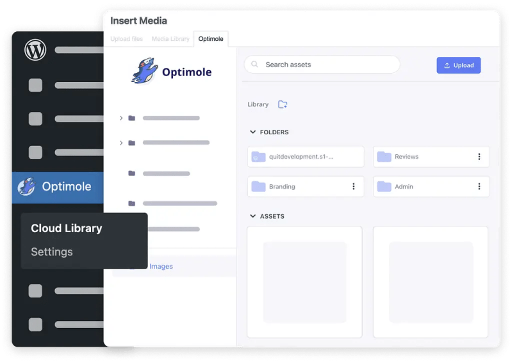Click the Library breadcrumb label
Screen dimensions: 512x362
(258, 104)
